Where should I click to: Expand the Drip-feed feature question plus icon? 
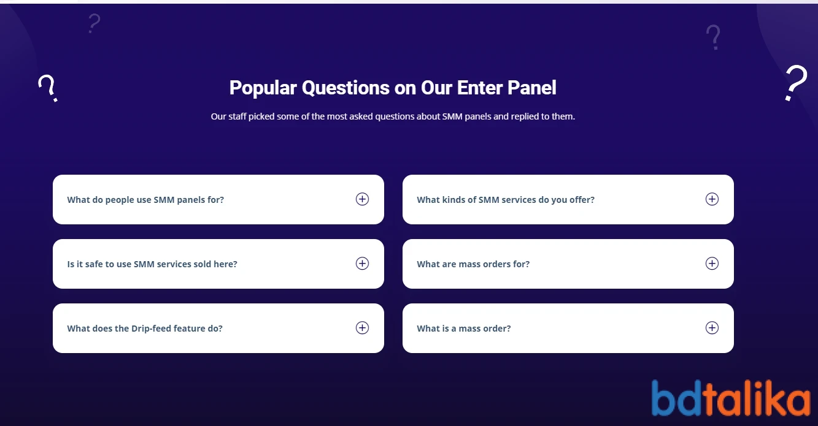(x=362, y=328)
